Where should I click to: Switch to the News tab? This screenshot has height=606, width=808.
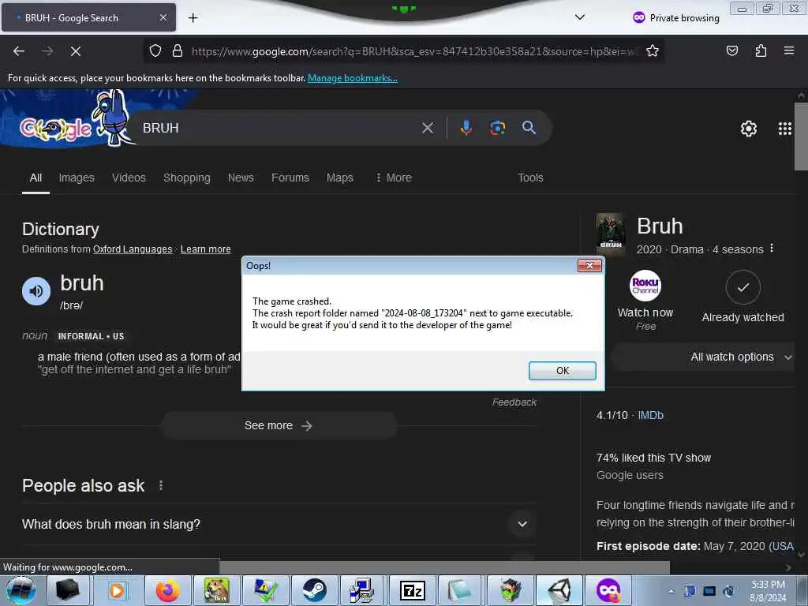241,178
